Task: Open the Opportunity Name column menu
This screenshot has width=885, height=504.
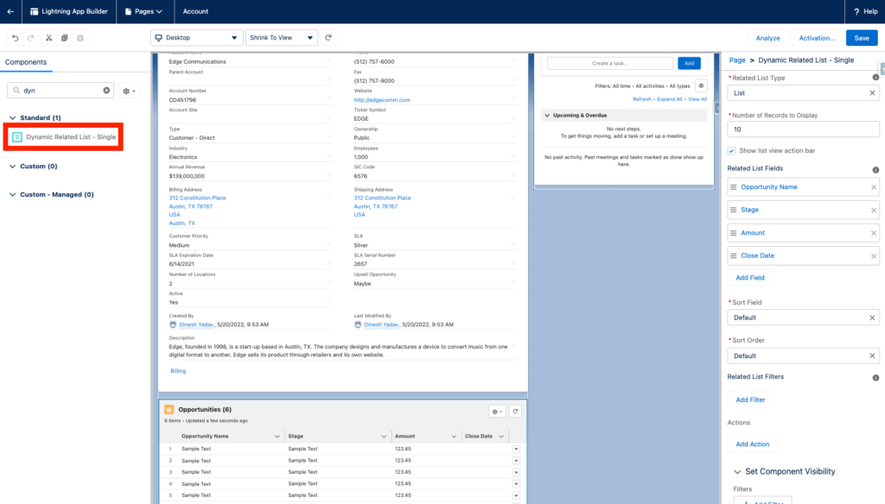Action: coord(277,437)
